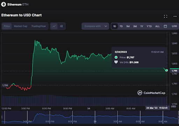Image resolution: width=179 pixels, height=126 pixels.
Task: Open the calendar date range picker
Action: click(x=165, y=26)
